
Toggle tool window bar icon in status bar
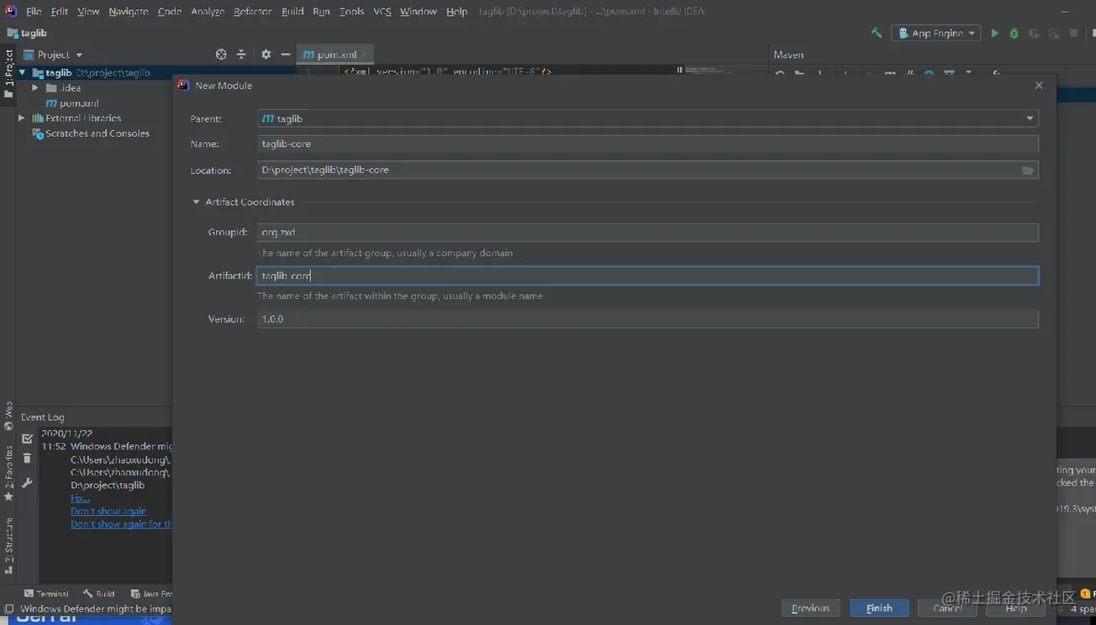click(9, 609)
